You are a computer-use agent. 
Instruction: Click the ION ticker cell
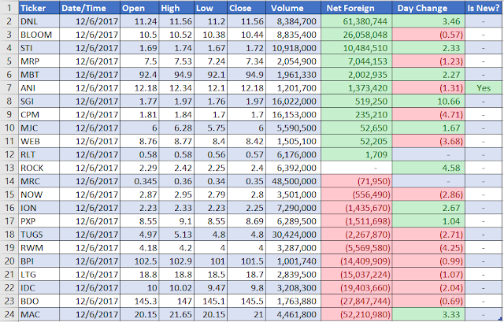tap(39, 208)
